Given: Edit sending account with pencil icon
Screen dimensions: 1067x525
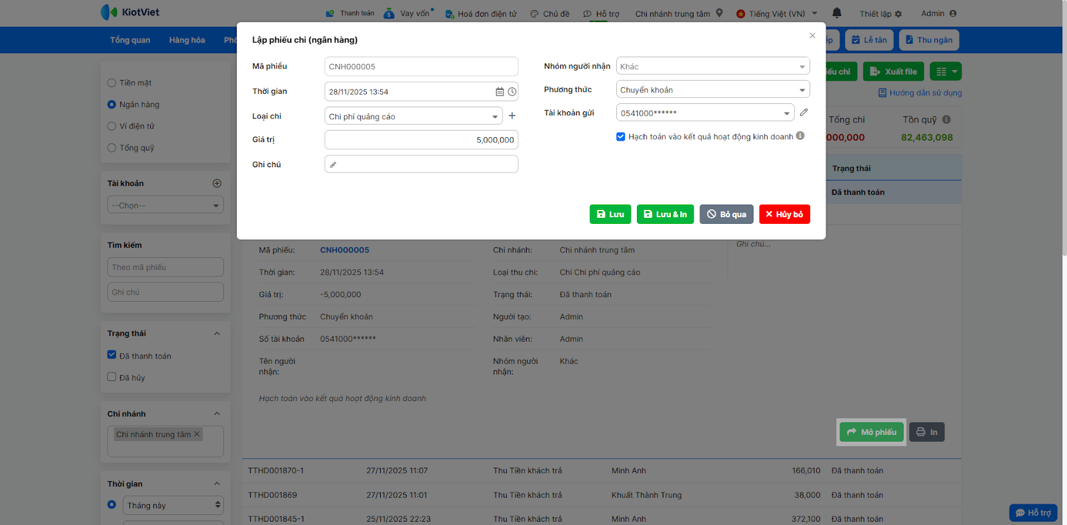Looking at the screenshot, I should [804, 113].
